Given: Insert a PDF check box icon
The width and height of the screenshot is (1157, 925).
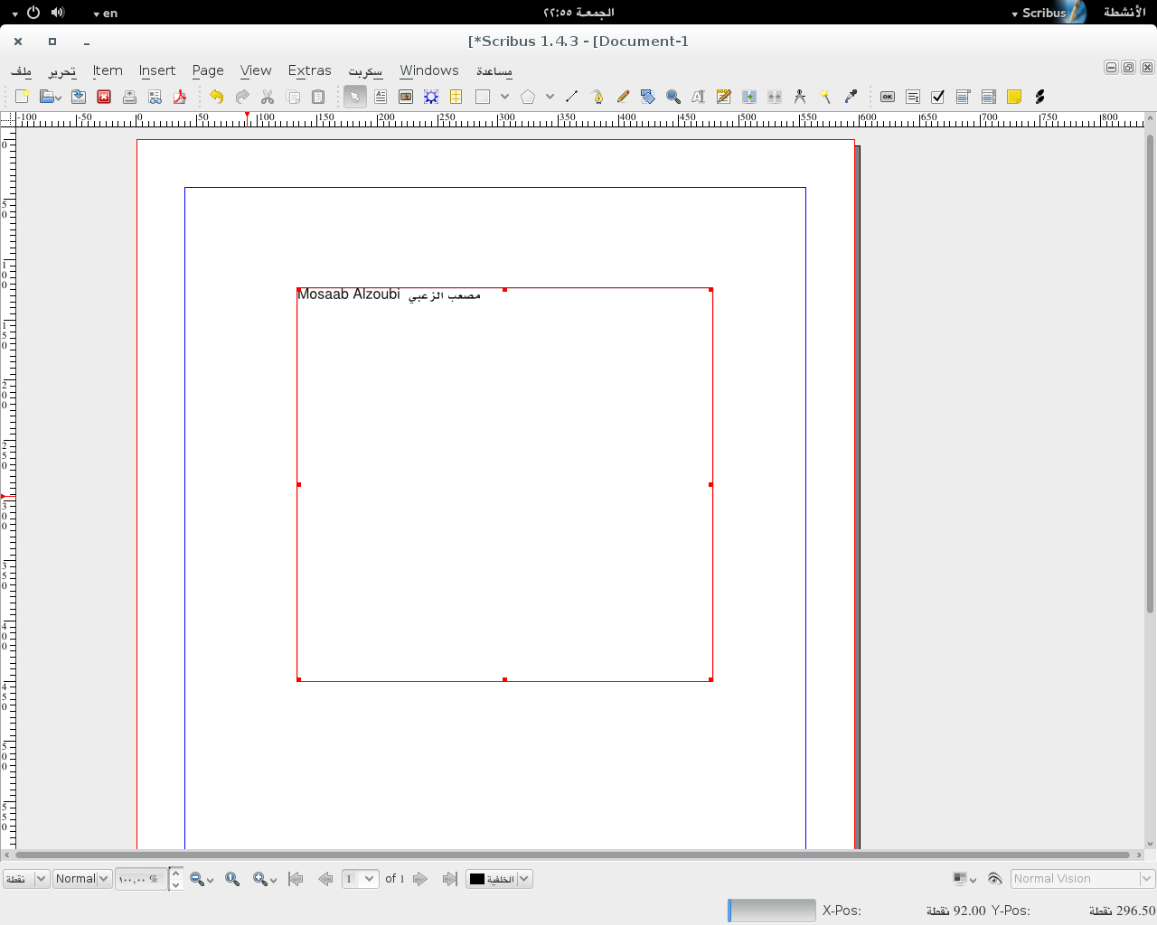Looking at the screenshot, I should point(938,97).
